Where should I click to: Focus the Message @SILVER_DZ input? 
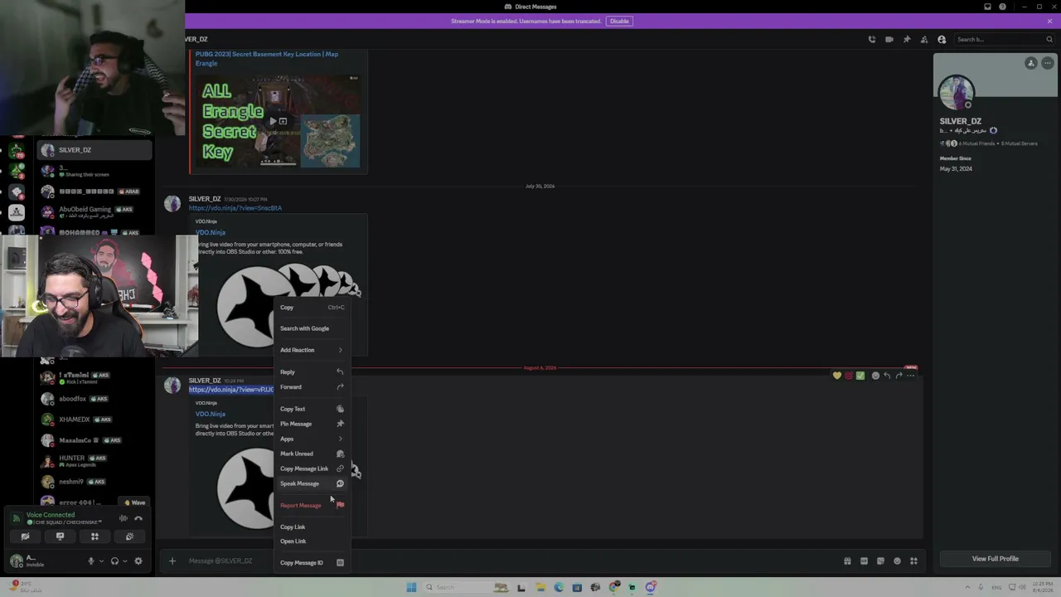click(506, 561)
